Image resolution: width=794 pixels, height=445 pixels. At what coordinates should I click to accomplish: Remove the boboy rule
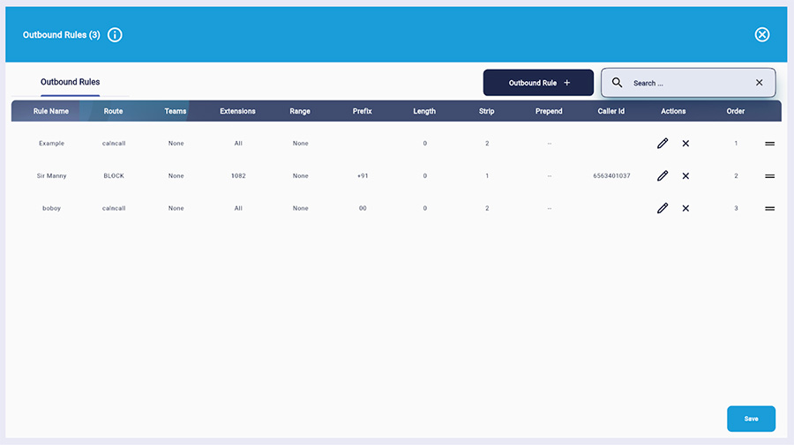[x=685, y=209]
